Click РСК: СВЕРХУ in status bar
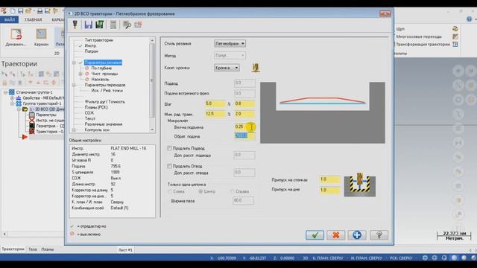 tap(401, 258)
